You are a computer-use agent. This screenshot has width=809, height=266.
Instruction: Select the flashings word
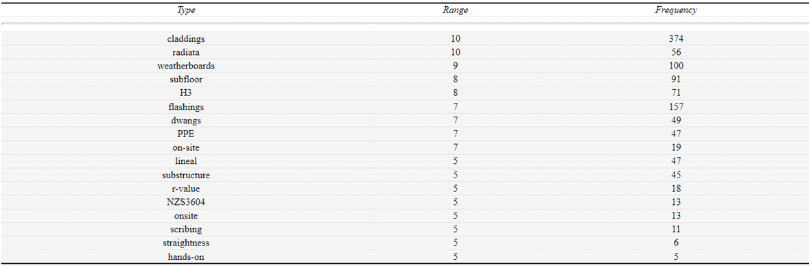186,107
